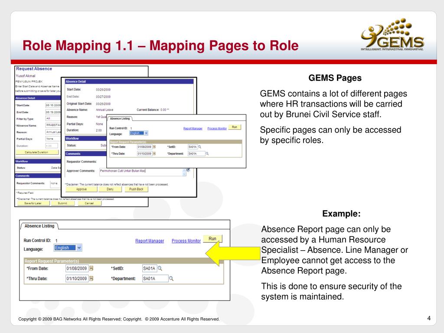Click the copyright notice text
Viewport: 444px width, 333px height.
pos(119,319)
